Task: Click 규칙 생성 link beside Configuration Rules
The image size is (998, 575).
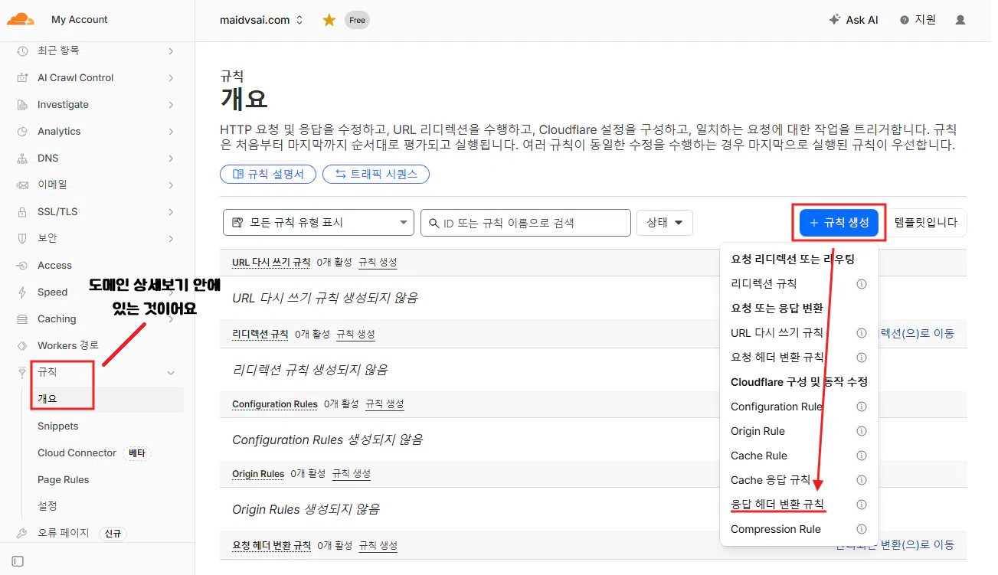Action: point(384,403)
